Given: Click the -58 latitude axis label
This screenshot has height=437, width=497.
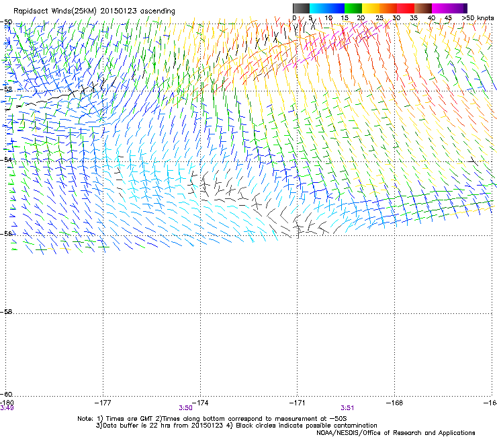Looking at the screenshot, I should pos(6,312).
